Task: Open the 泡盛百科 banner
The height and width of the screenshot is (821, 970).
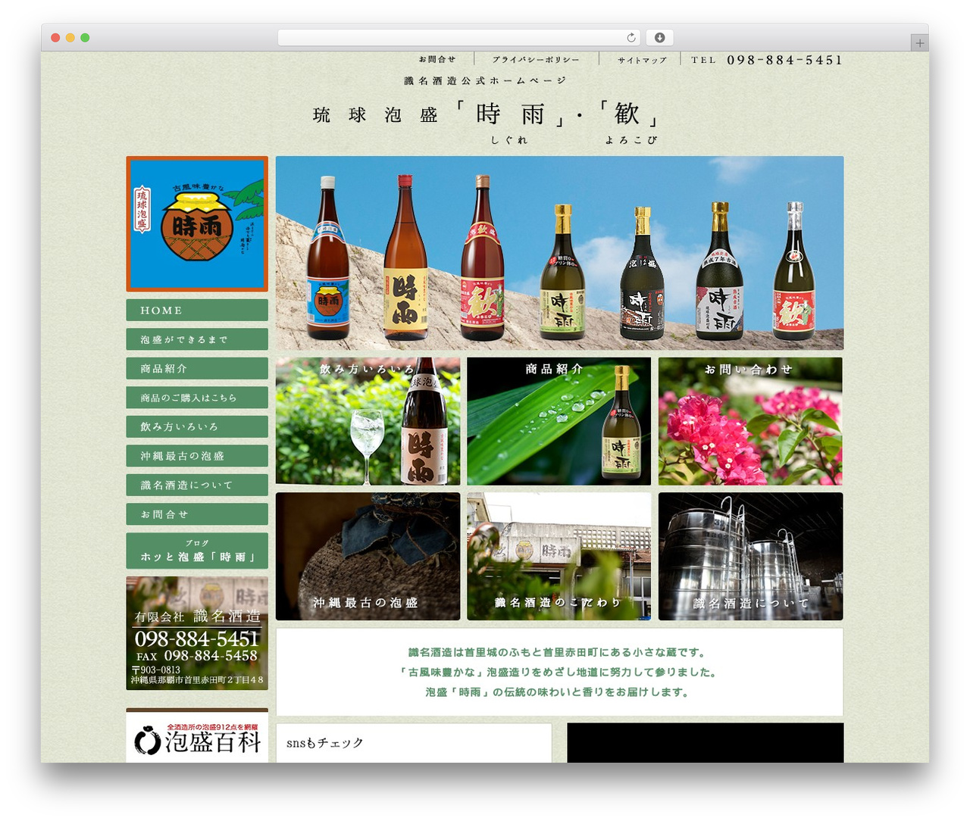Action: coord(197,735)
